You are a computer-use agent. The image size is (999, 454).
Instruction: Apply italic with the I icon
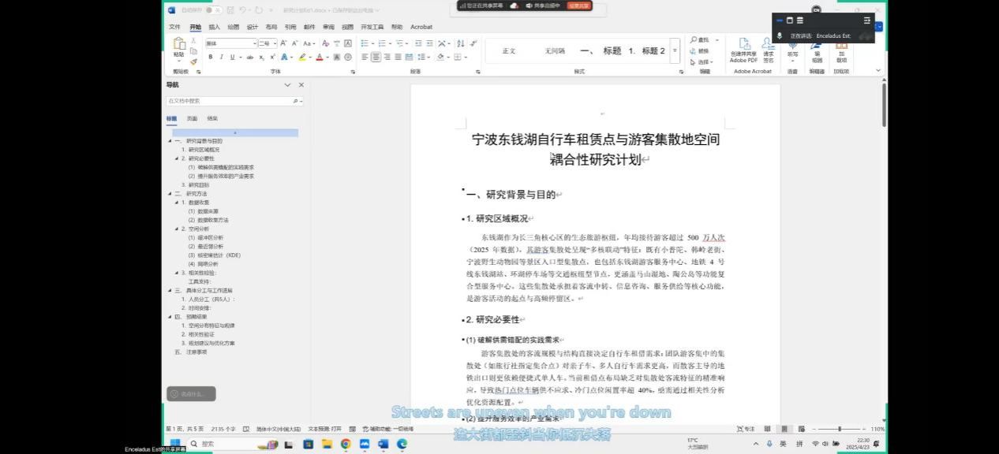click(221, 57)
